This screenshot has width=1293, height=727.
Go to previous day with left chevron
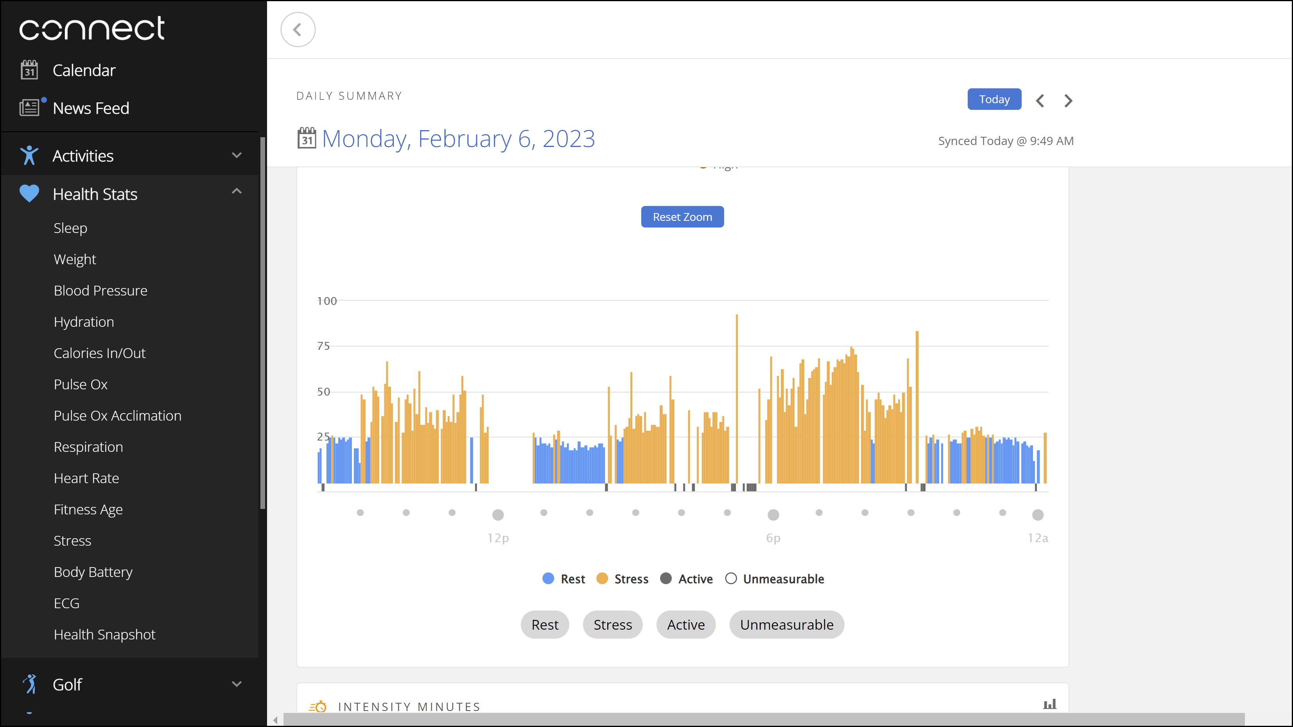(1040, 100)
